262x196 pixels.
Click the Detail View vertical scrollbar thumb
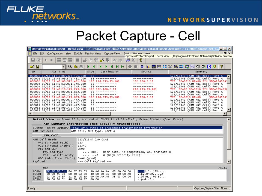coord(229,135)
